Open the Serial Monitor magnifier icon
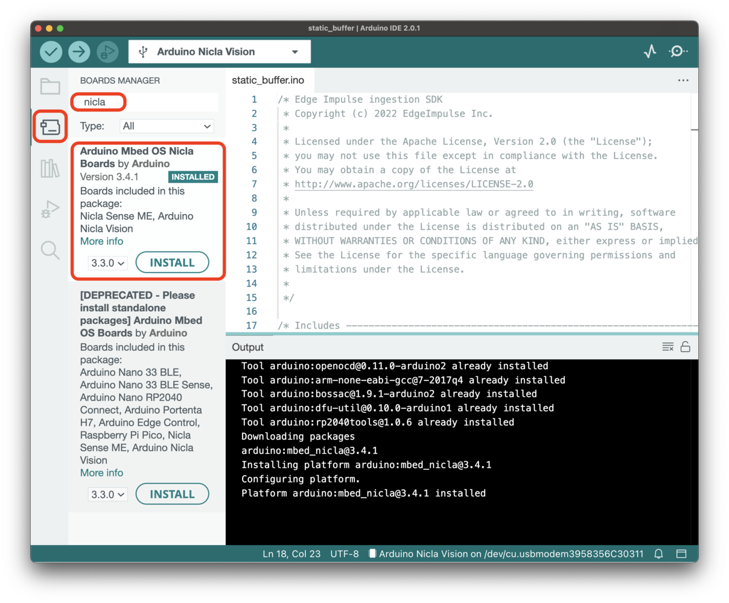Viewport: 729px width, 603px height. (x=678, y=52)
